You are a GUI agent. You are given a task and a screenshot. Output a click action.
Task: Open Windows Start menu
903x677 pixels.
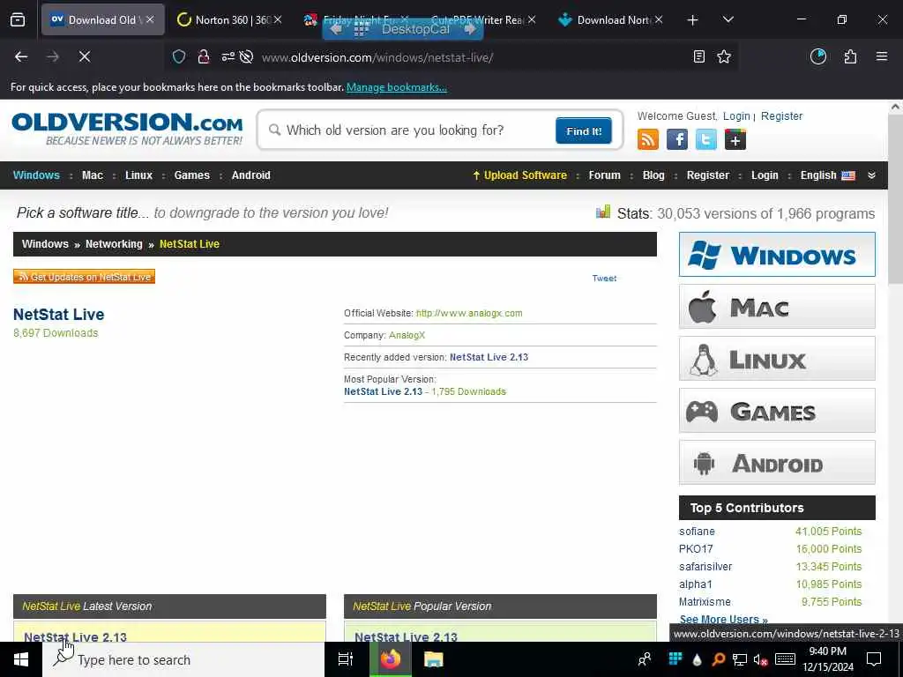[21, 659]
